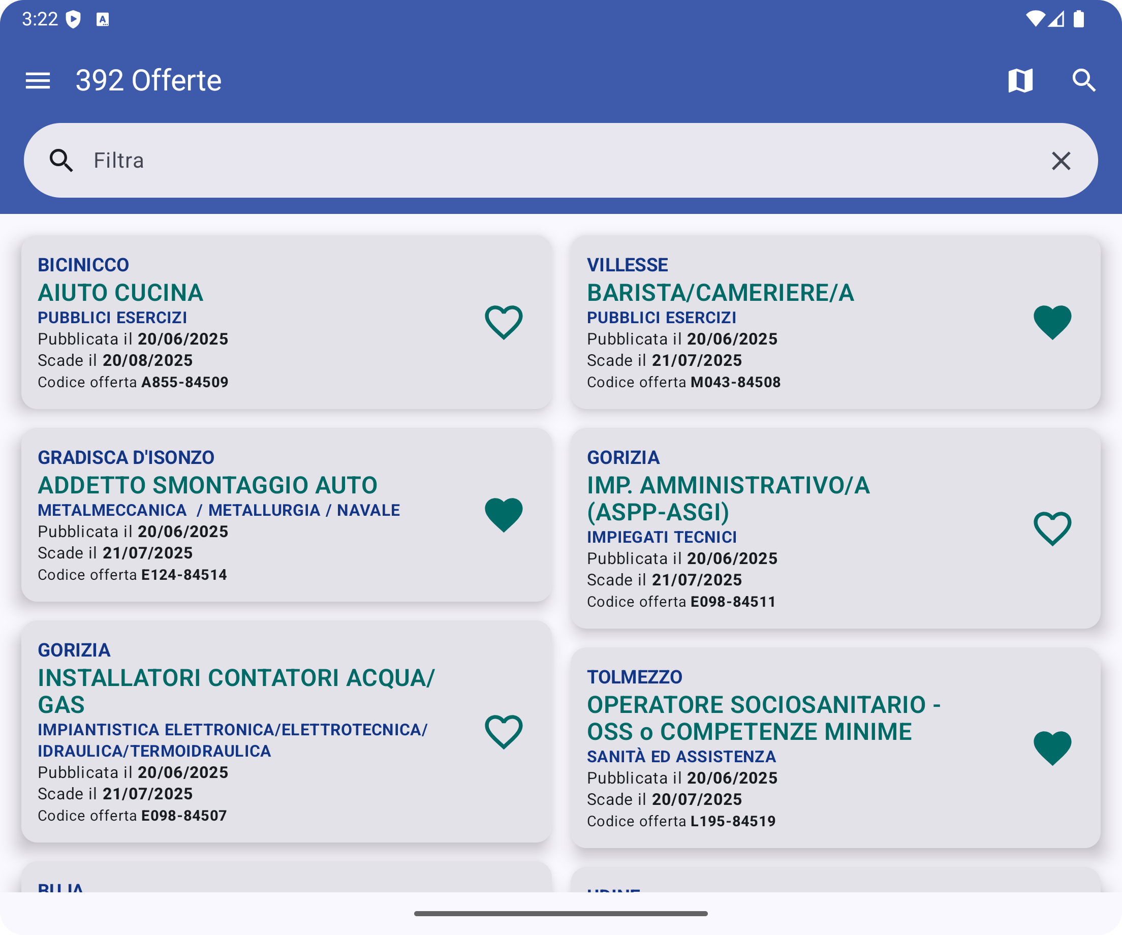
Task: Unfavorite the BARISTA/CAMERIERE/A offer
Action: point(1052,322)
